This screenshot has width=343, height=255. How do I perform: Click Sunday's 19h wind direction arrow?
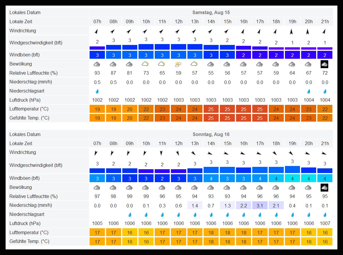coord(292,153)
